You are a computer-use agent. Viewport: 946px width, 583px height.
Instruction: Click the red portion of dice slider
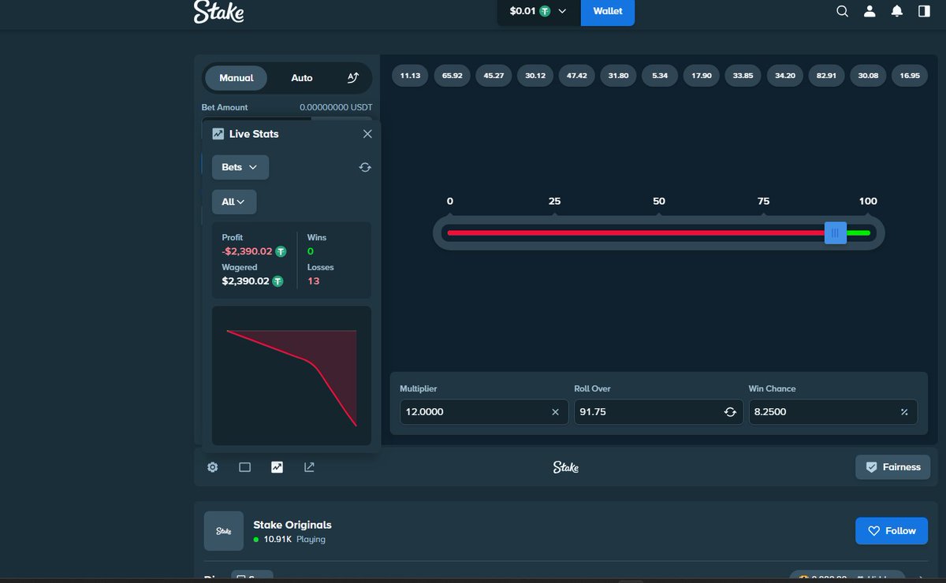coord(635,232)
